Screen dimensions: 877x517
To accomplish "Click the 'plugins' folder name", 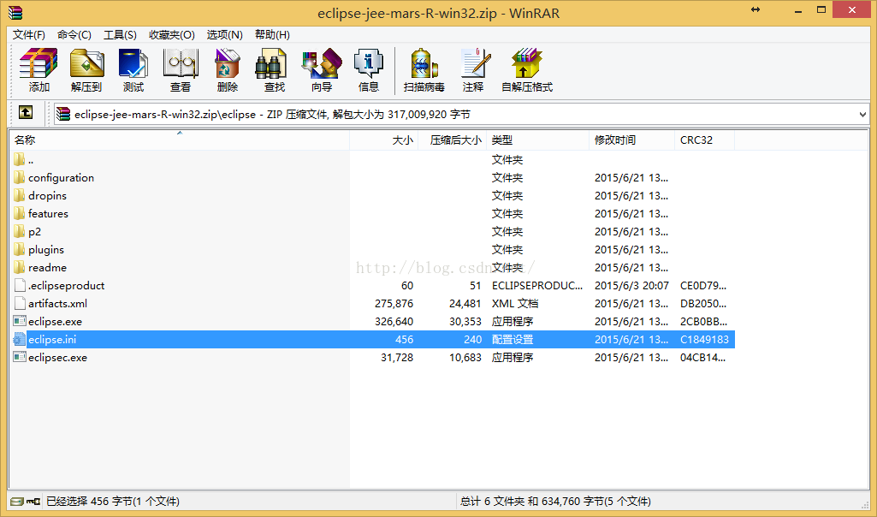I will click(x=46, y=250).
